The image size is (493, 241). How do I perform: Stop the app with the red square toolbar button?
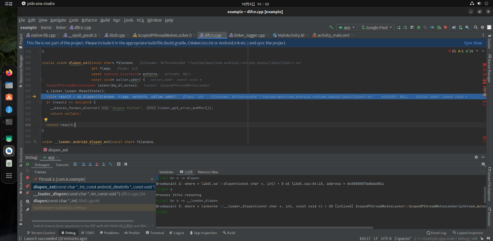445,27
